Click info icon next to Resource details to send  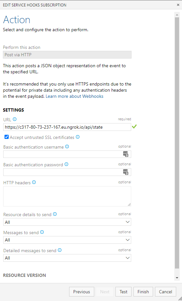(55, 214)
